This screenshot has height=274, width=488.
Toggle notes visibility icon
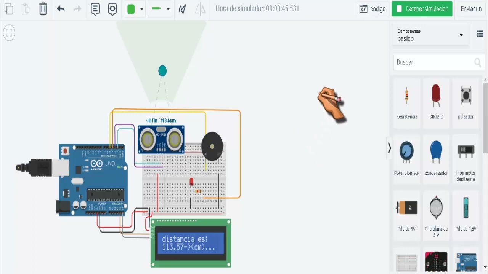112,9
